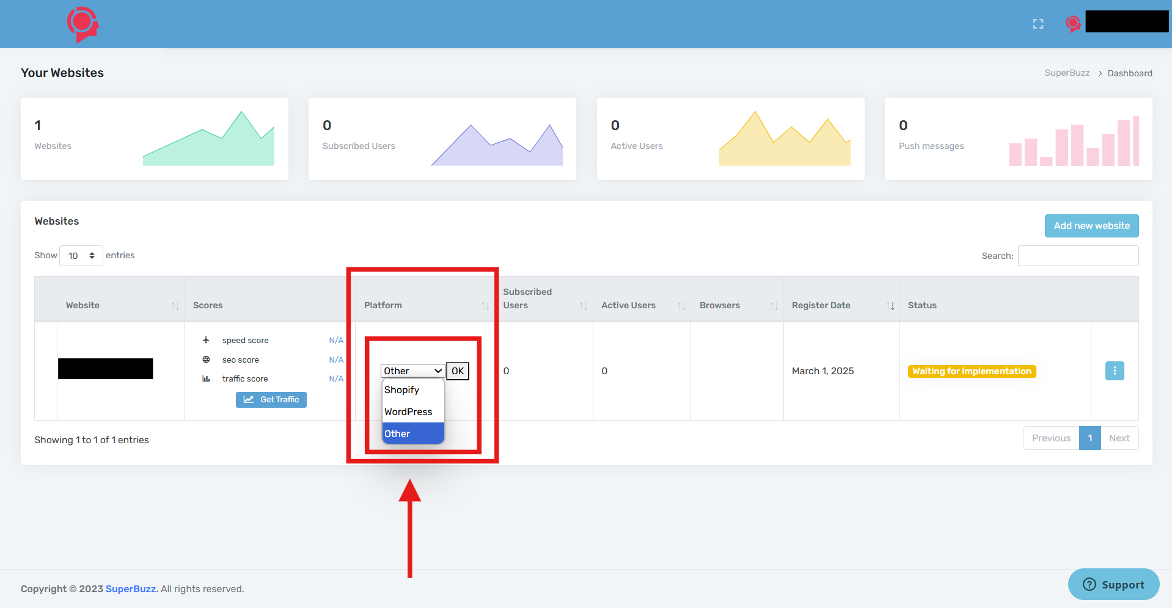Viewport: 1172px width, 608px height.
Task: Confirm platform with the OK button
Action: [x=458, y=371]
